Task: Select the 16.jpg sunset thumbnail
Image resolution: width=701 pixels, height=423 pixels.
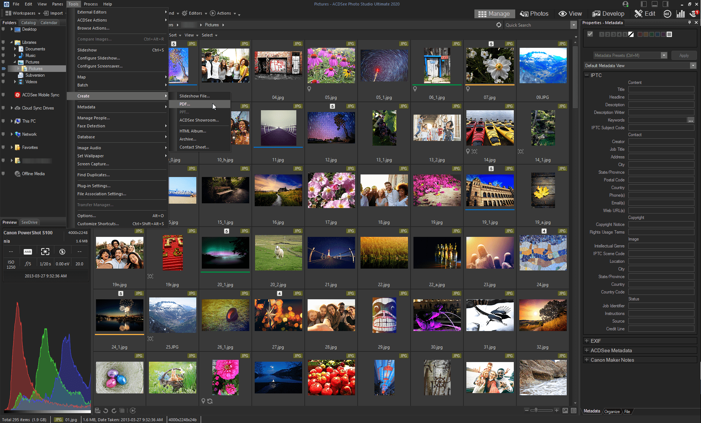Action: pos(278,190)
